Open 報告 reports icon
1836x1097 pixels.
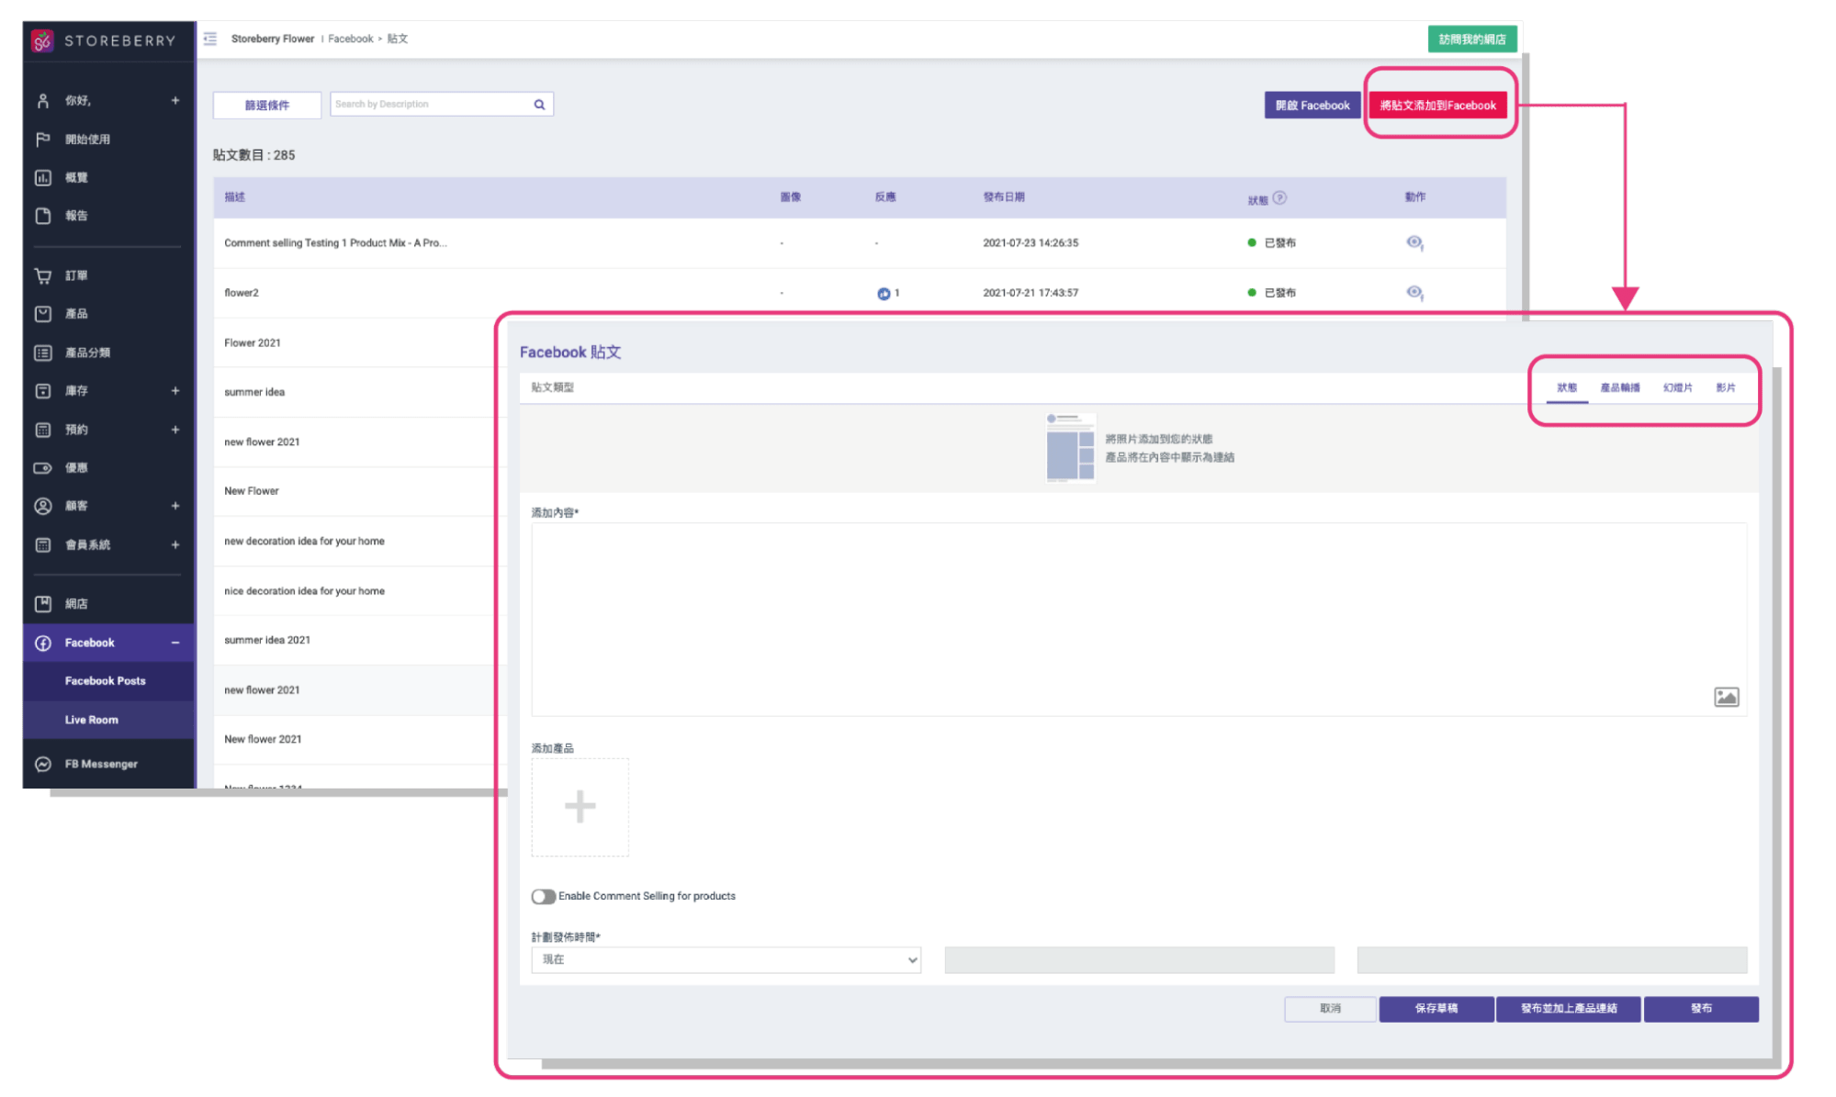point(42,216)
